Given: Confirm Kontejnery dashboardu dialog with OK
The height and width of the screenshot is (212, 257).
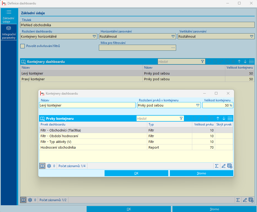Looking at the screenshot, I should click(x=136, y=173).
